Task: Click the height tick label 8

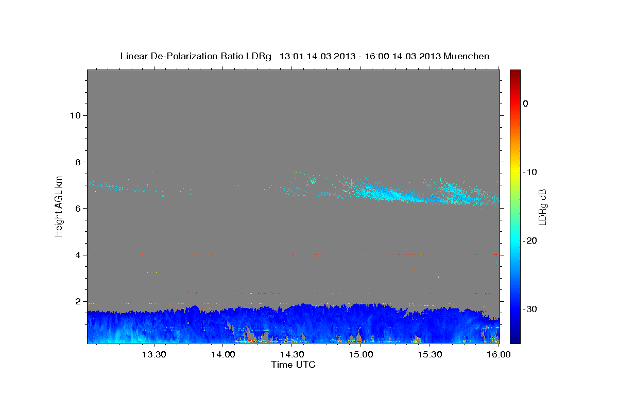Action: pyautogui.click(x=78, y=162)
